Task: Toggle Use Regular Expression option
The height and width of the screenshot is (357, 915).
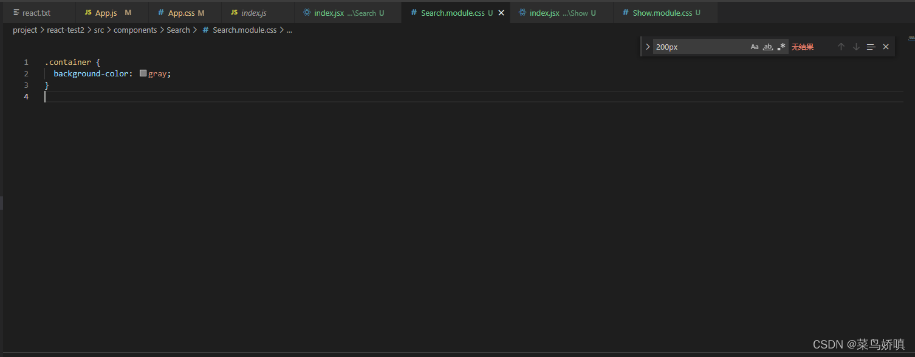Action: 781,47
